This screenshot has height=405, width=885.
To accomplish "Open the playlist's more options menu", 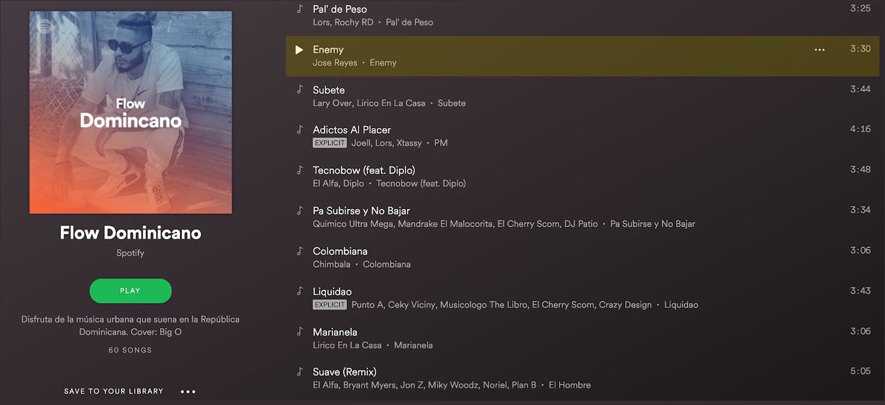I will 188,392.
